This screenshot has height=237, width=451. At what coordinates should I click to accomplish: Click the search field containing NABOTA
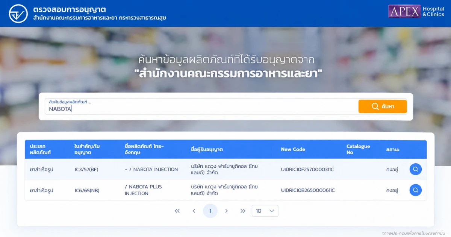tap(202, 106)
